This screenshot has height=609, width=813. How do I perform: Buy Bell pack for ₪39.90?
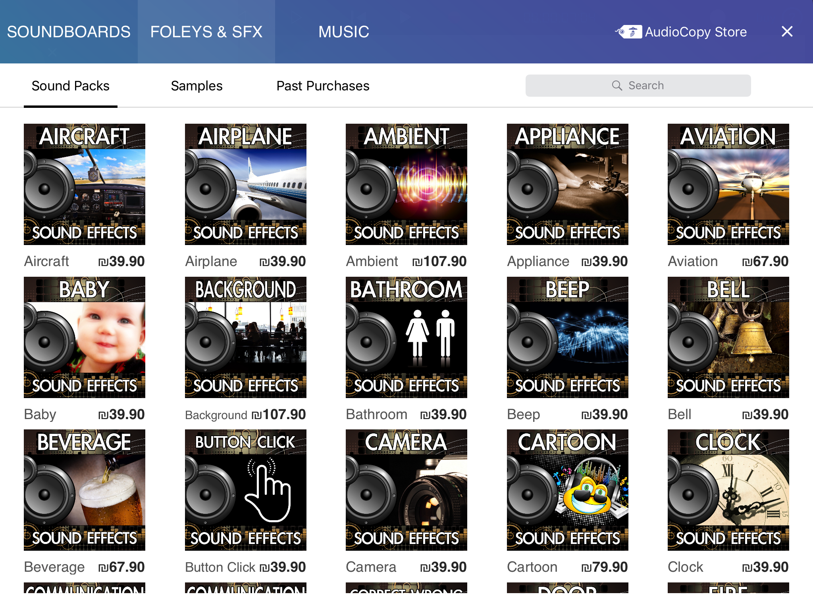pyautogui.click(x=765, y=414)
